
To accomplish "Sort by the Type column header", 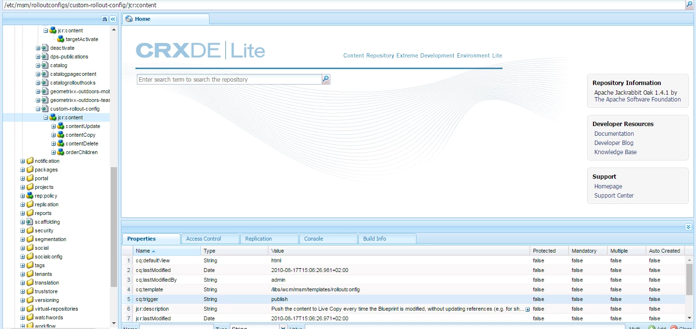I will pyautogui.click(x=234, y=251).
